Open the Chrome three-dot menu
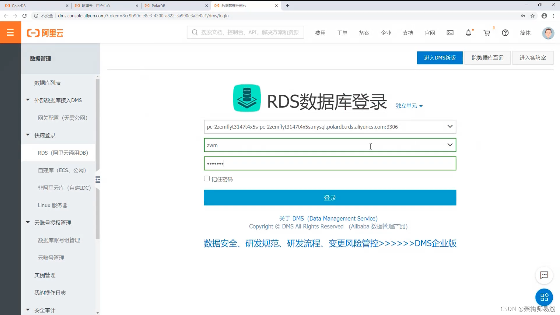 coord(554,16)
